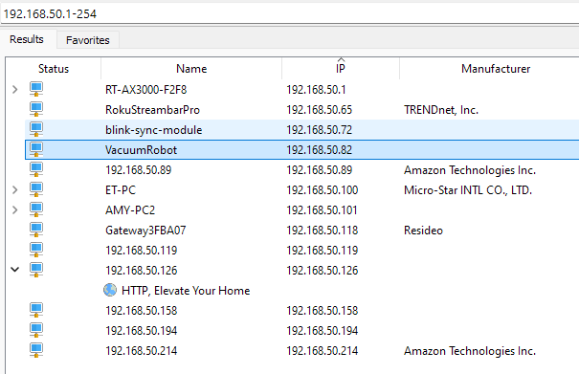Click the device icon for ET-PC
579x374 pixels.
(36, 189)
